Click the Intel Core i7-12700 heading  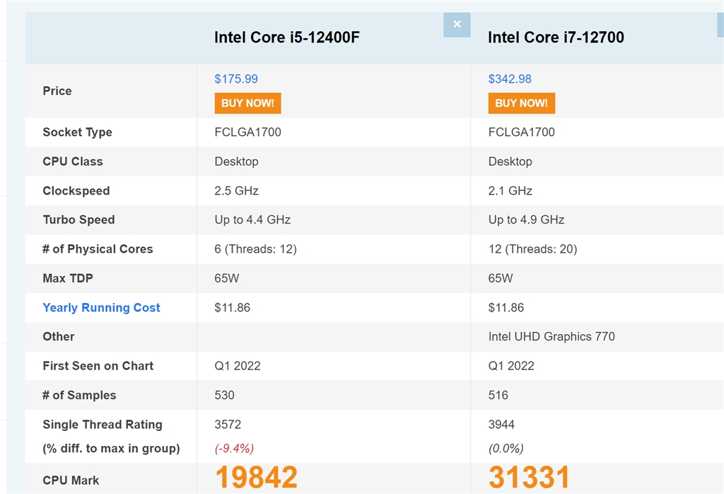point(556,38)
